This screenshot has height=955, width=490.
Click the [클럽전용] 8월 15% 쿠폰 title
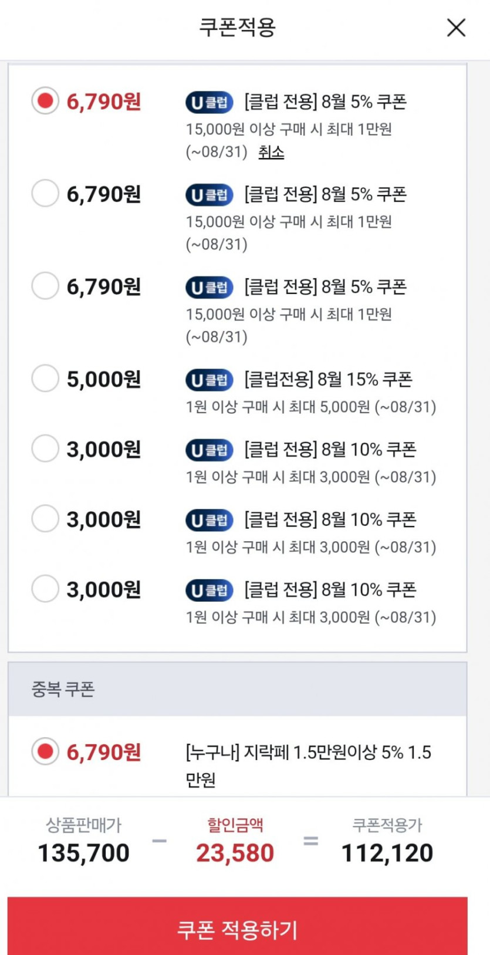(328, 379)
